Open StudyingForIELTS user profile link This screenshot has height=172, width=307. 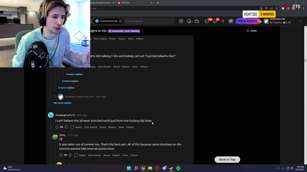point(65,115)
